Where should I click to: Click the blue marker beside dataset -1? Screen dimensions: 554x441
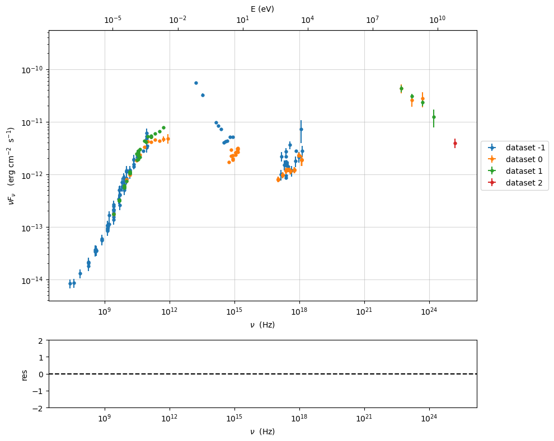[x=491, y=148]
